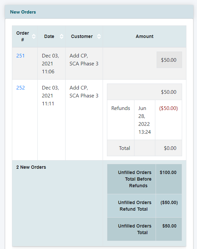Sort by Order # using sort arrows
The image size is (197, 249).
point(34,36)
